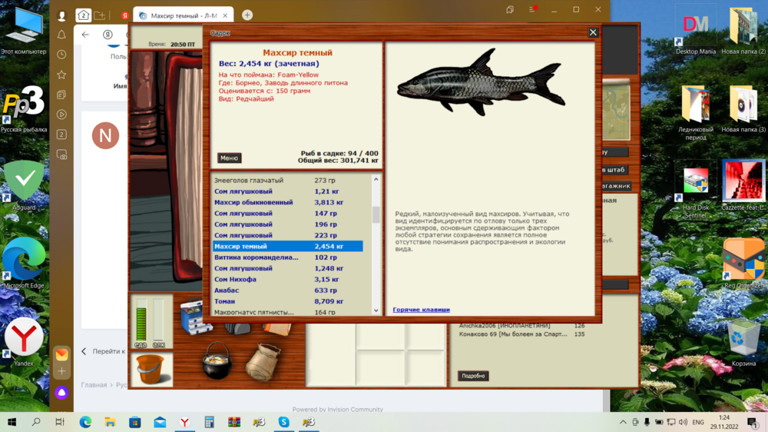The image size is (768, 432).
Task: Go back with browser arrow
Action: [85, 35]
